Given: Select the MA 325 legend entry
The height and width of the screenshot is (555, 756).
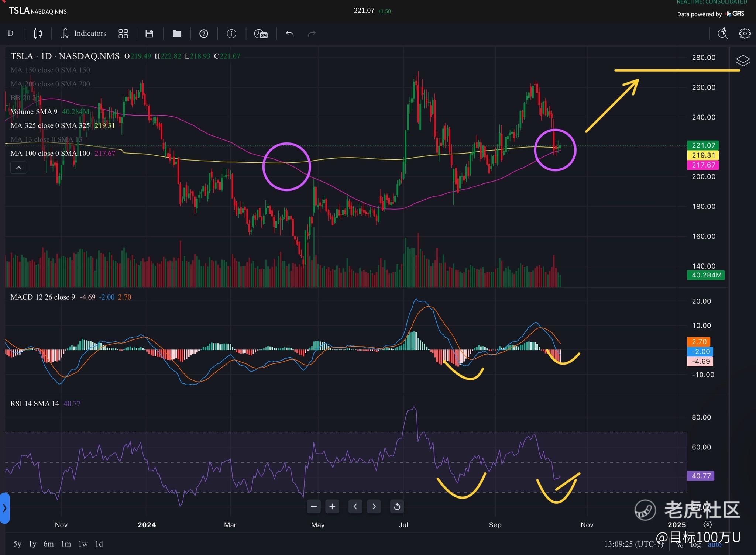Looking at the screenshot, I should [x=63, y=125].
